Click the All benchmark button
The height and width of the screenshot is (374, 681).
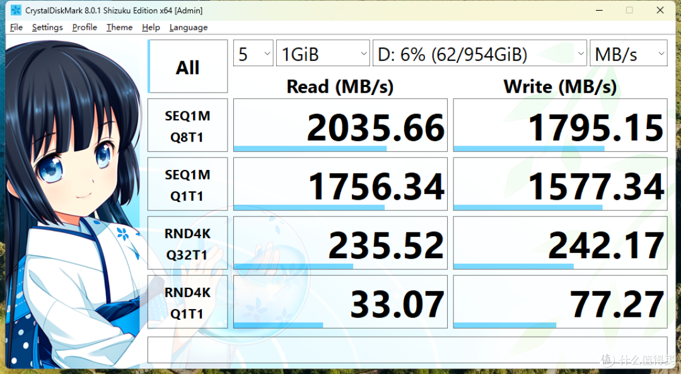tap(188, 66)
